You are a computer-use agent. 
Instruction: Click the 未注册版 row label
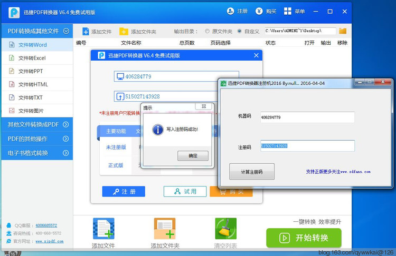pos(116,147)
